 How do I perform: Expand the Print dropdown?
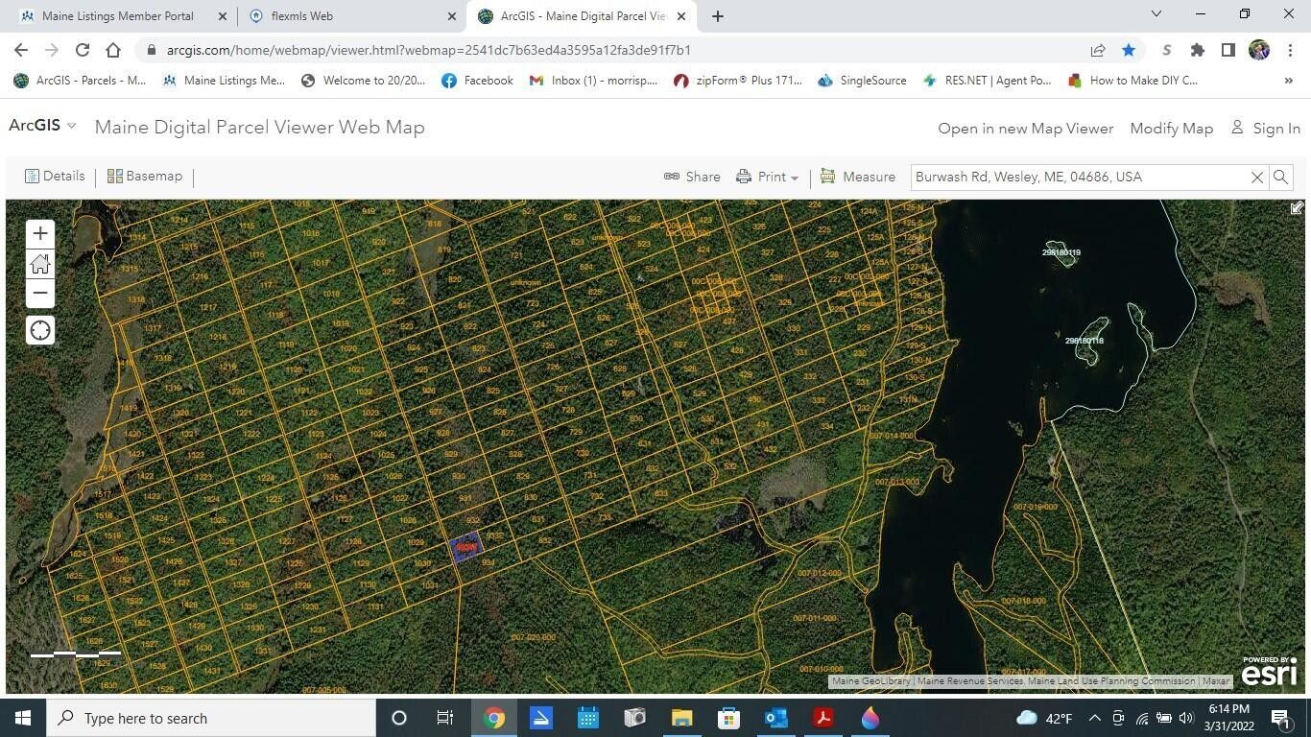pyautogui.click(x=768, y=177)
